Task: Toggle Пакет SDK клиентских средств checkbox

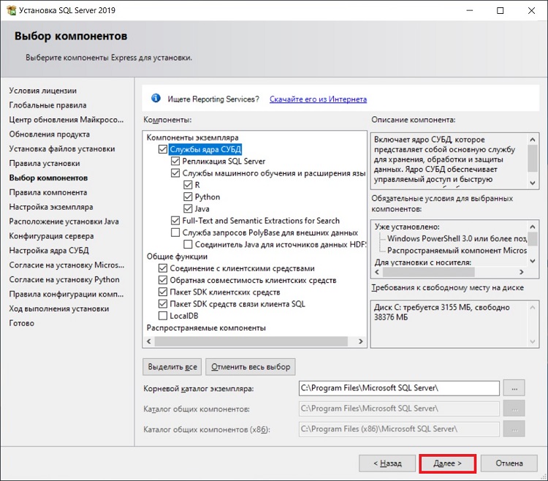Action: 163,292
